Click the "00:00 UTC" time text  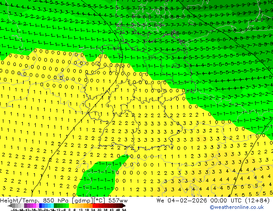tap(226, 201)
